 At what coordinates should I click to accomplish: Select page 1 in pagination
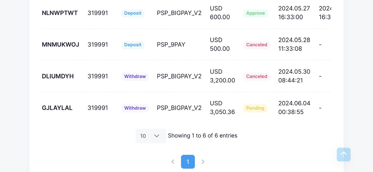coord(188,162)
